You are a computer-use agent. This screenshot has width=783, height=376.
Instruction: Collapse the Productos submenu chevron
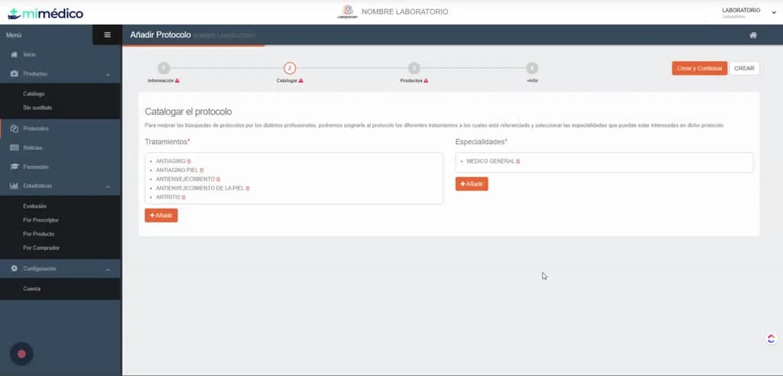[x=108, y=74]
